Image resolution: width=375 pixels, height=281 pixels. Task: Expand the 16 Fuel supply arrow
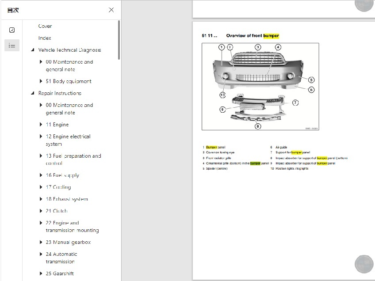pos(41,175)
